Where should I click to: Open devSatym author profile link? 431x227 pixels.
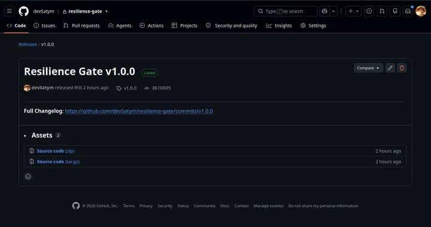(x=43, y=88)
